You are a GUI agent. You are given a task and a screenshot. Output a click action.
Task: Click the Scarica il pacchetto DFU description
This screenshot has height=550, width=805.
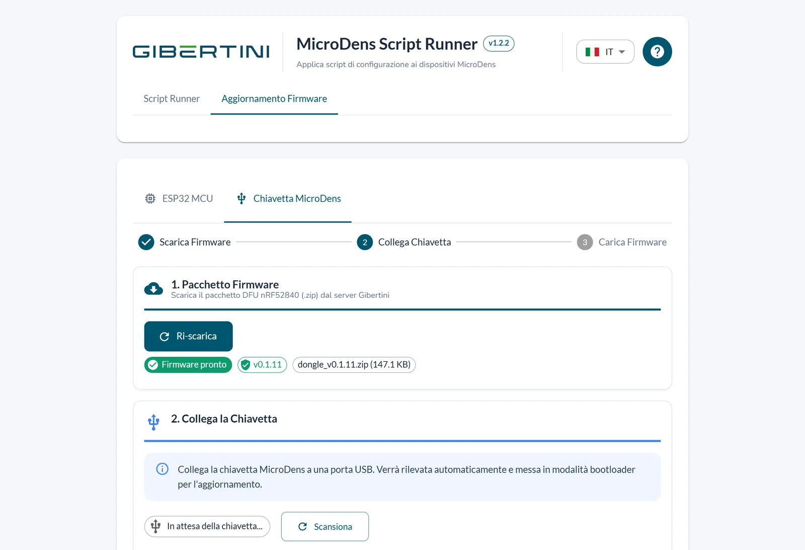(x=280, y=295)
